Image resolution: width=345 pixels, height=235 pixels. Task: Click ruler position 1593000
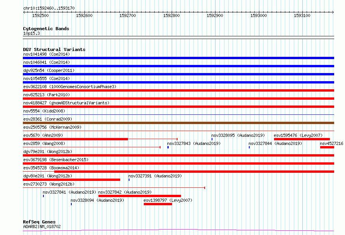pos(259,15)
